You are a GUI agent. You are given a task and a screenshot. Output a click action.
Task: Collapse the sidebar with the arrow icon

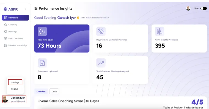click(26, 9)
